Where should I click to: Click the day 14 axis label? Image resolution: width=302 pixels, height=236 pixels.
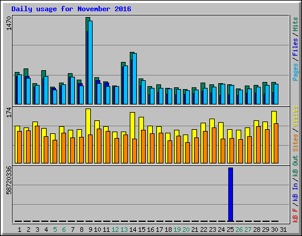133,230
